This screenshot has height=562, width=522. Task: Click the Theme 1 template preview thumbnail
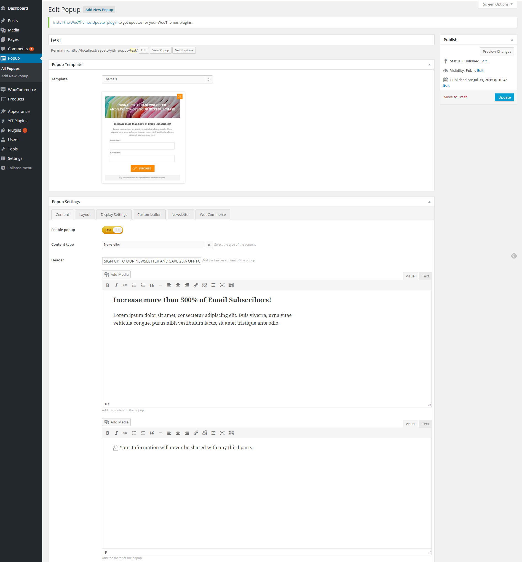143,137
